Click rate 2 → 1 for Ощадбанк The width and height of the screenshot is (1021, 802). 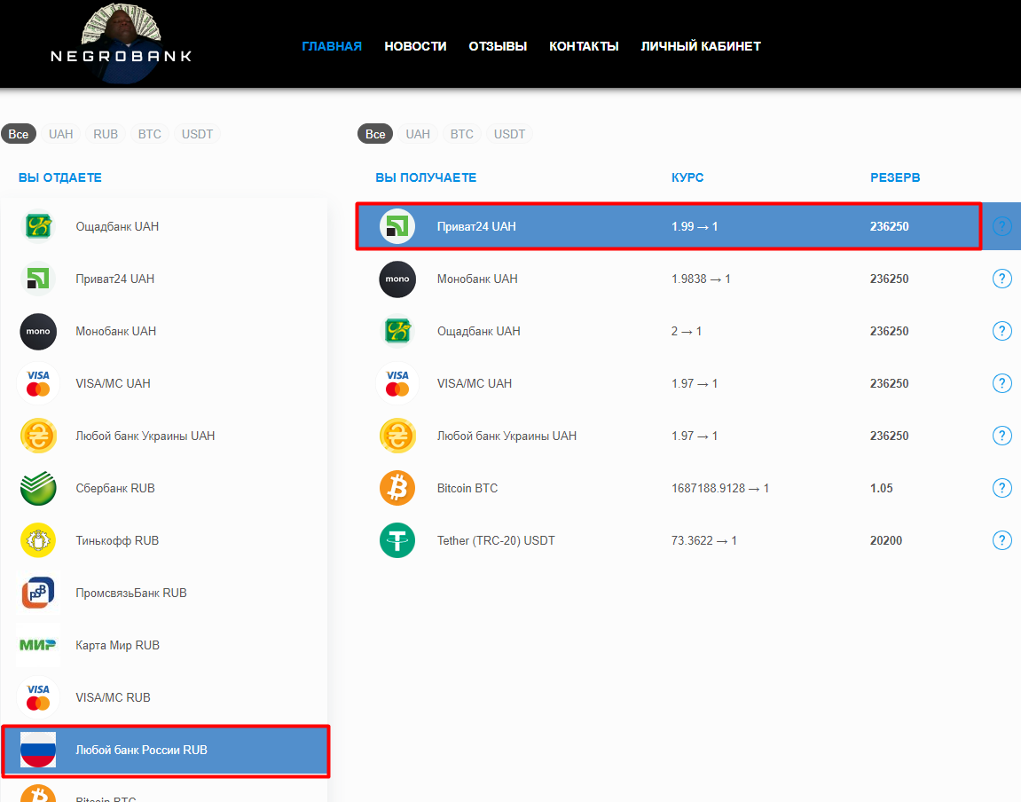(x=687, y=331)
